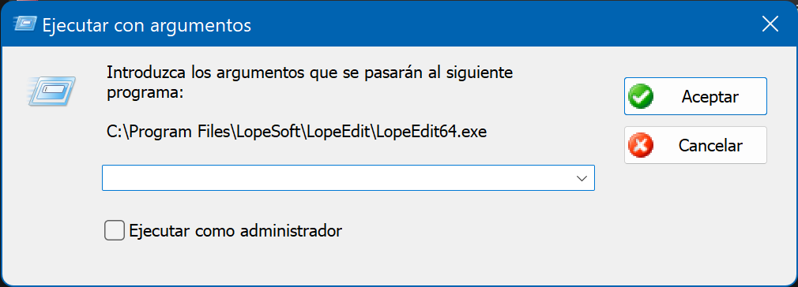798x287 pixels.
Task: Enable the Ejecutar como administrador checkbox
Action: coord(115,230)
